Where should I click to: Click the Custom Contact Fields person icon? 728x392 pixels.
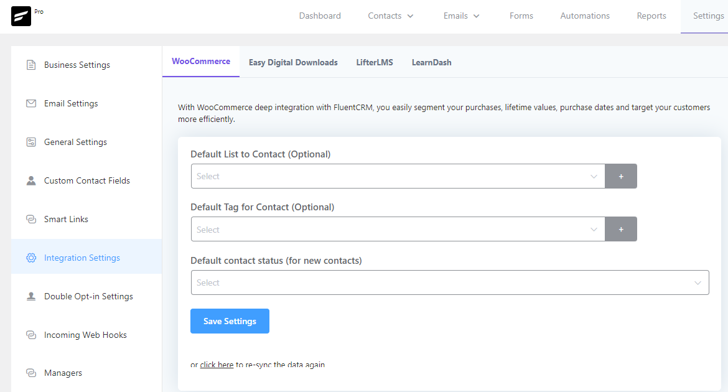pyautogui.click(x=31, y=180)
